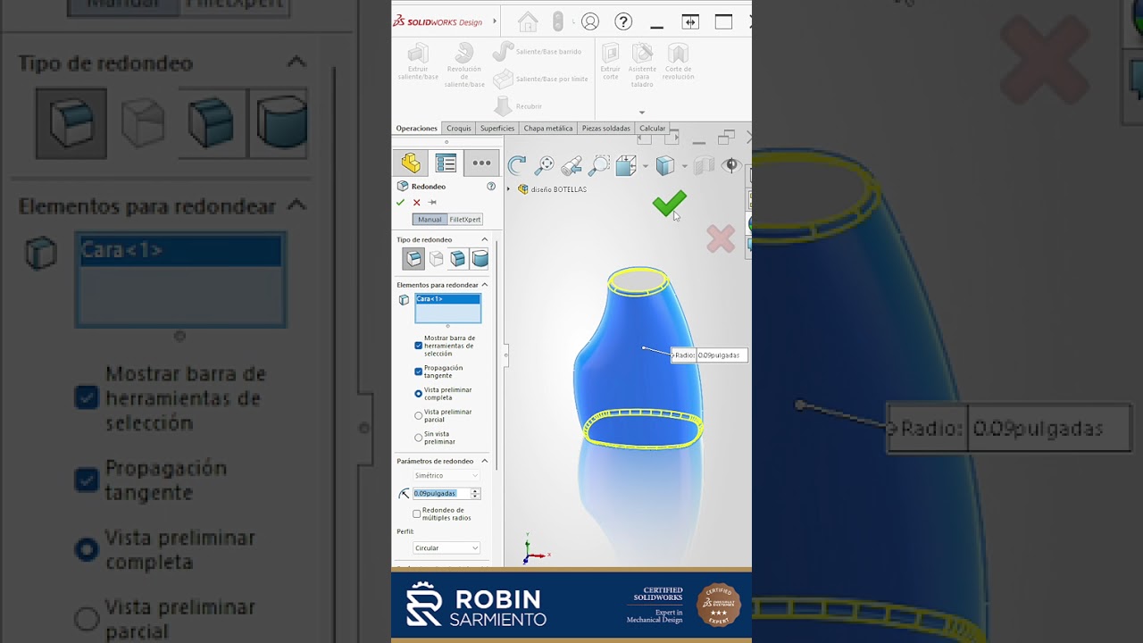The image size is (1143, 643).
Task: Click the three-dots more tabs icon
Action: (x=481, y=163)
